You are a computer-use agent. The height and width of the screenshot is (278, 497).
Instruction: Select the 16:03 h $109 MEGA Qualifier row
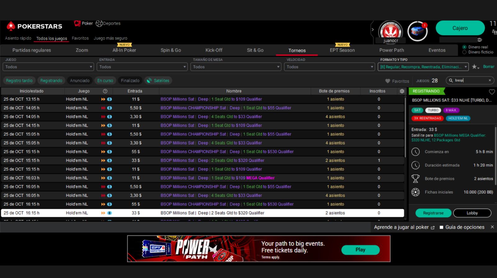[x=203, y=178]
